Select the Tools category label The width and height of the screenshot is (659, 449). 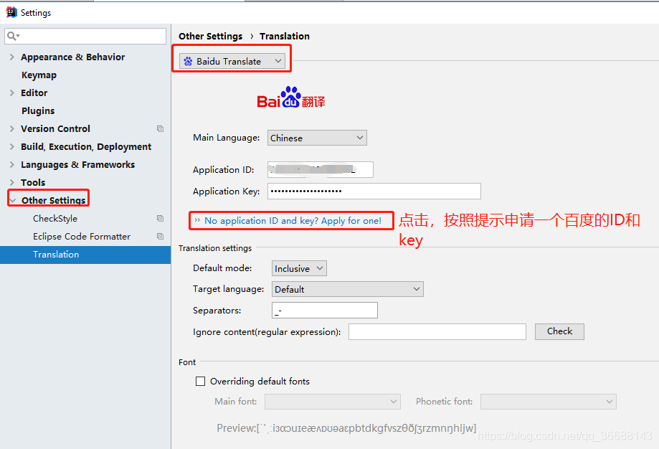(33, 182)
